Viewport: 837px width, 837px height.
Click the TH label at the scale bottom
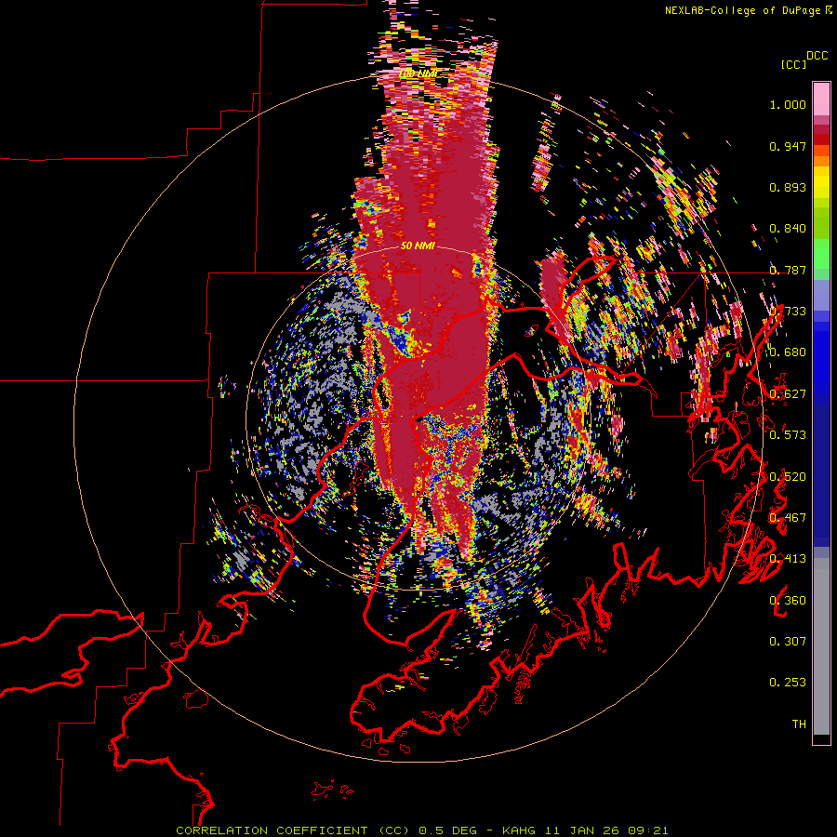799,724
